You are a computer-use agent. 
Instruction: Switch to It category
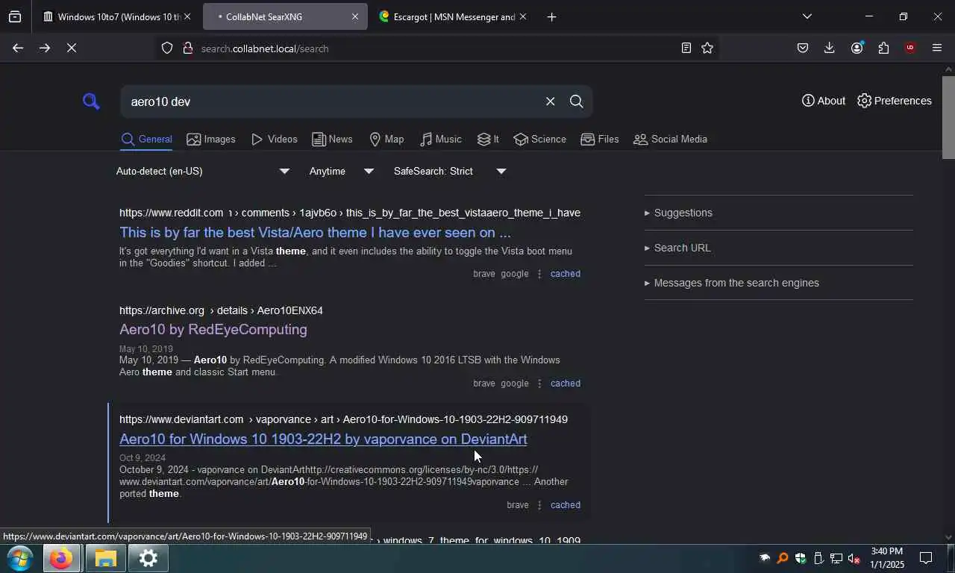tap(488, 139)
